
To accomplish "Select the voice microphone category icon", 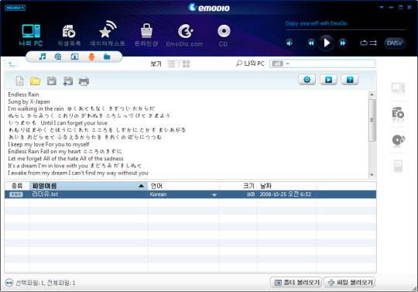I will pos(91,57).
